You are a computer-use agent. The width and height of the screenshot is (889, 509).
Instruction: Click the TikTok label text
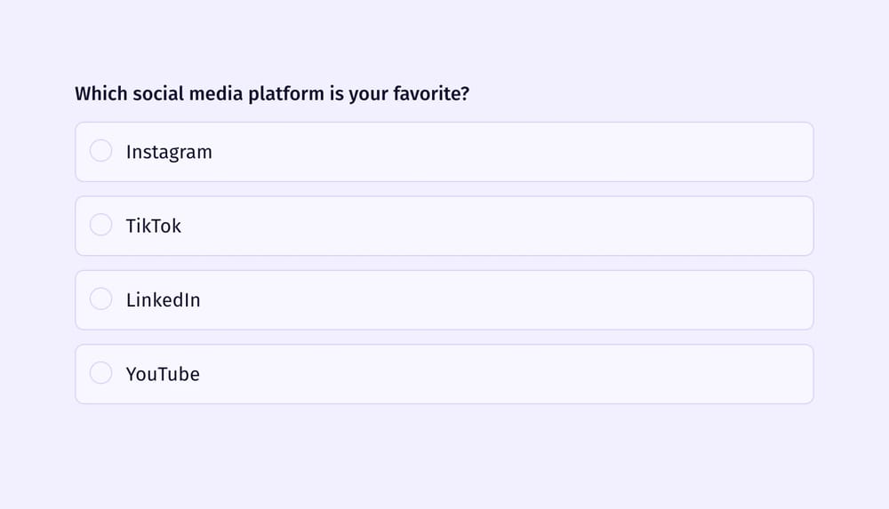[x=154, y=226]
